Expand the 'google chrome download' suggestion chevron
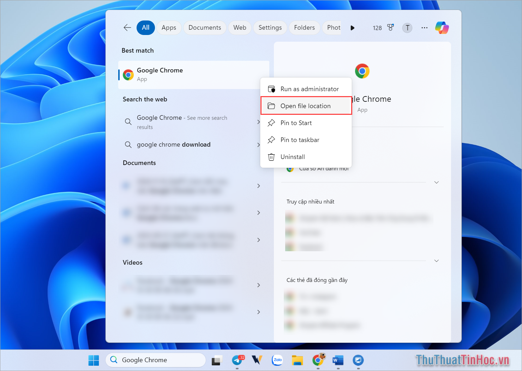 (x=259, y=145)
